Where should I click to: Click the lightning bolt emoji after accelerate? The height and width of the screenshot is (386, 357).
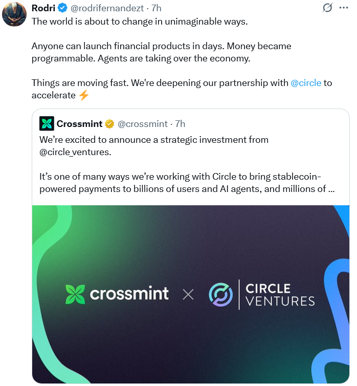coord(84,95)
